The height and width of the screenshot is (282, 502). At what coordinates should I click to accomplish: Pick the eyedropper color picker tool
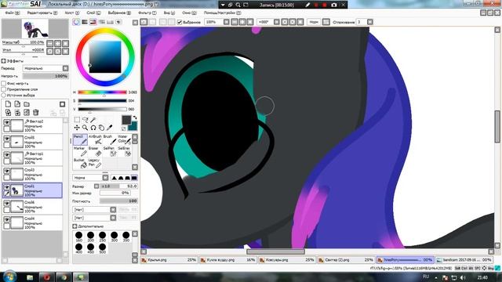[110, 128]
